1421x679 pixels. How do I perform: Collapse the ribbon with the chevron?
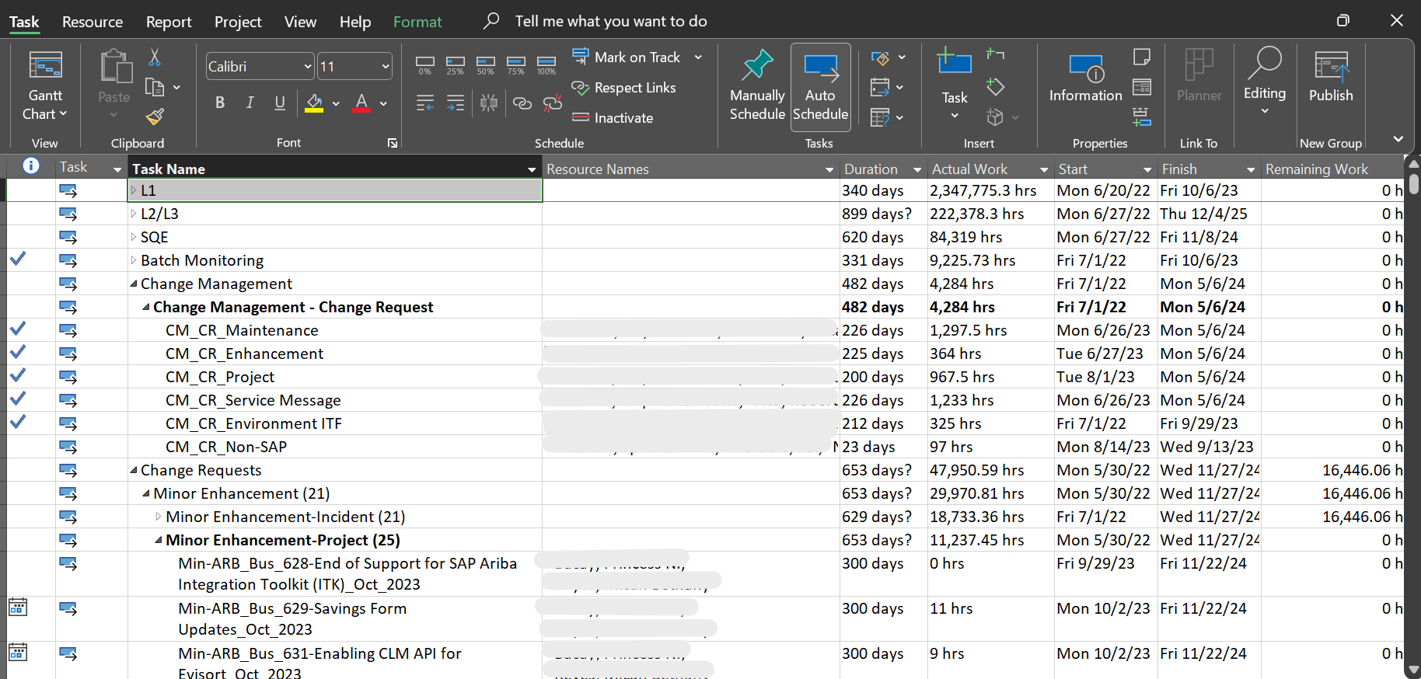click(1398, 139)
